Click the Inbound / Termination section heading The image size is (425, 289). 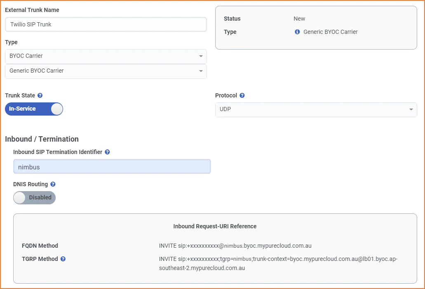pos(42,139)
